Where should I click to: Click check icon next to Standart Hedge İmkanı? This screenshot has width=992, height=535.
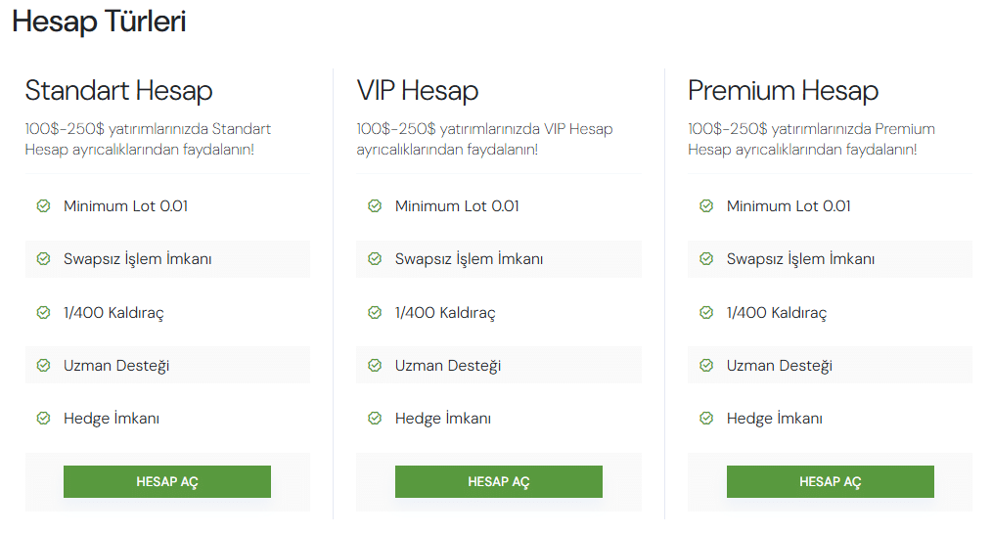[x=43, y=419]
